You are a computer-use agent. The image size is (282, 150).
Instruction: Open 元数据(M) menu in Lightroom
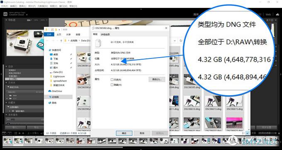pyautogui.click(x=42, y=6)
